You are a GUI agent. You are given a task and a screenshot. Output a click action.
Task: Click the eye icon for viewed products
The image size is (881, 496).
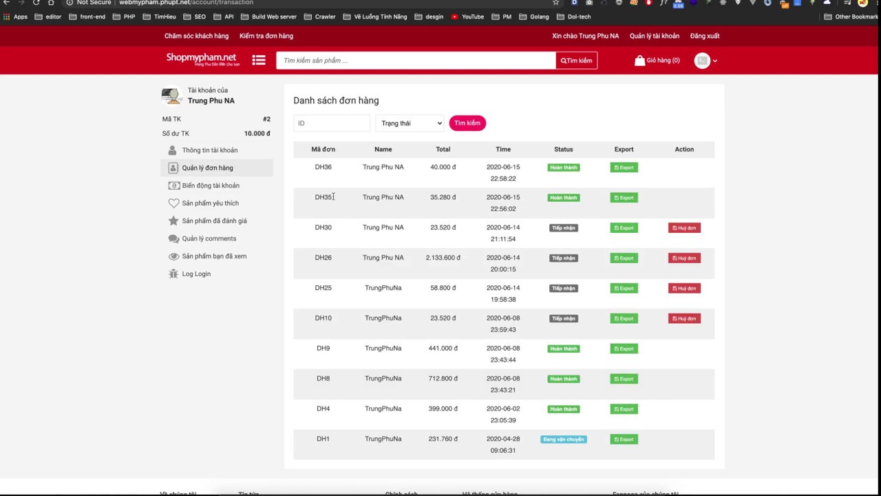pyautogui.click(x=173, y=256)
